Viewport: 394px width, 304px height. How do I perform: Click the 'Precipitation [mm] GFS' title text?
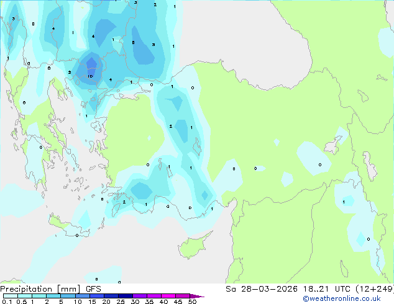(50, 289)
